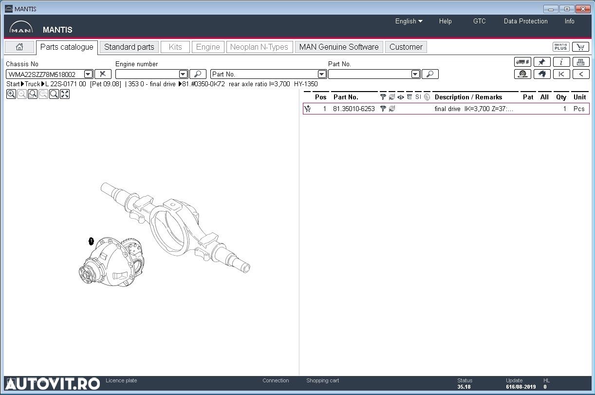
Task: Open the Neoplan N-Types tab
Action: [259, 47]
